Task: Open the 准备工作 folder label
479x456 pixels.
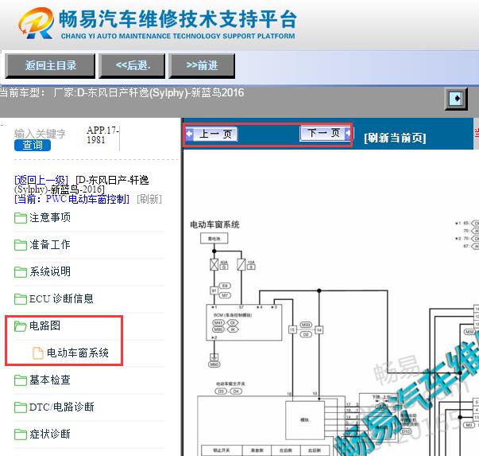Action: pos(50,244)
